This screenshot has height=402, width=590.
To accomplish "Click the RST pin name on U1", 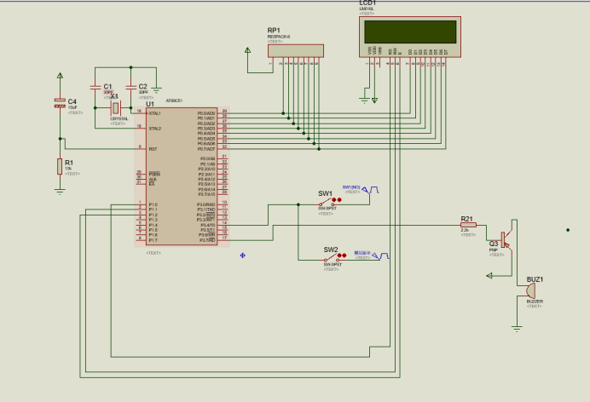I will (153, 149).
